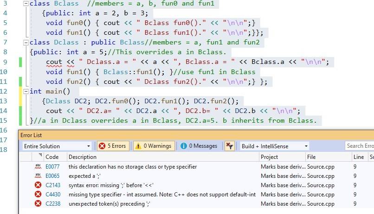Viewport: 374px width, 214px height.
Task: Toggle the 0 Messages filter button
Action: 199,146
